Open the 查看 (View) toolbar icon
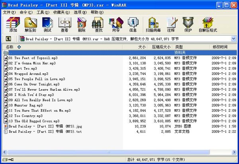 65,25
